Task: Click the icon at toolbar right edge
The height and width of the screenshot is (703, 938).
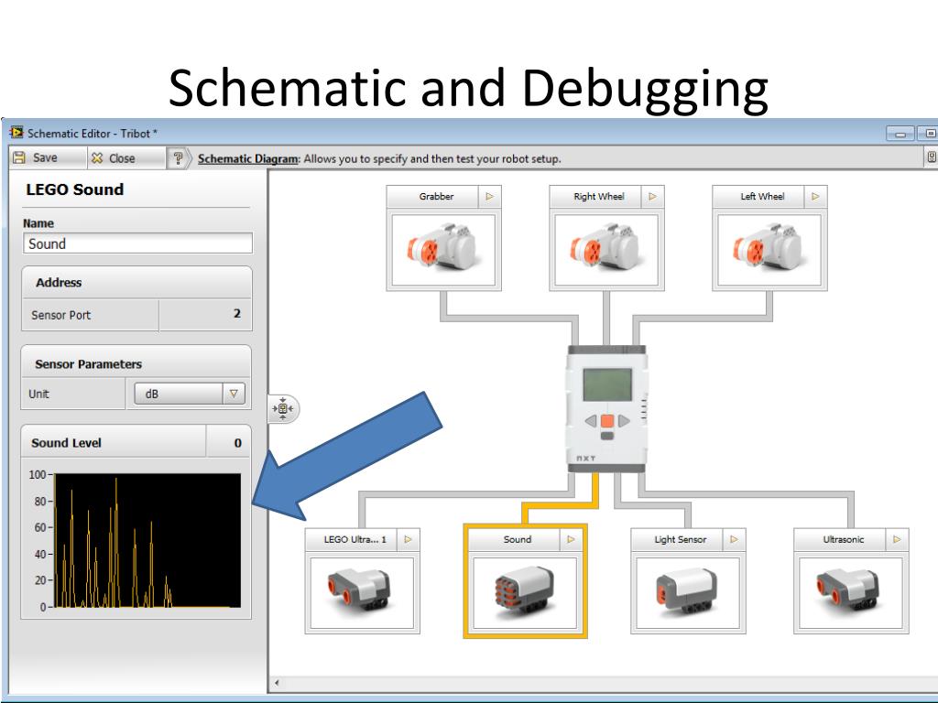Action: [932, 157]
